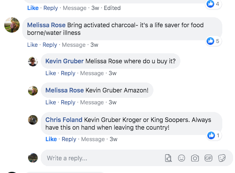Like Melissa Rose's activated charcoal comment
Screen dimensions: 235x173
(33, 45)
